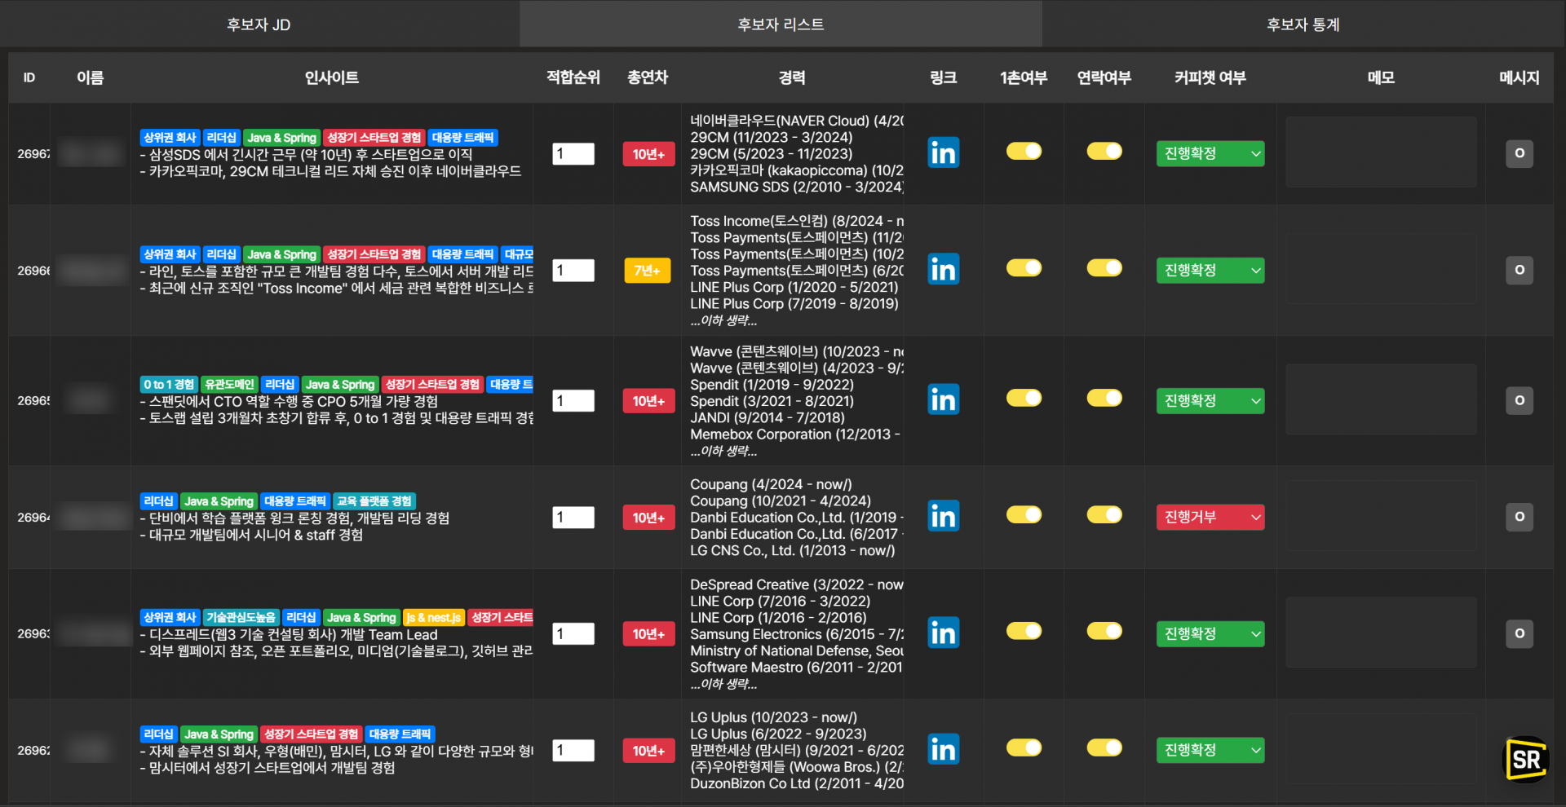The width and height of the screenshot is (1566, 807).
Task: Click the 이름 column header
Action: [x=91, y=77]
